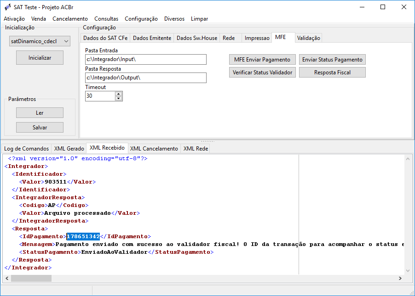Click the horizontal scrollbar thumb
415x296 pixels.
[x=31, y=278]
